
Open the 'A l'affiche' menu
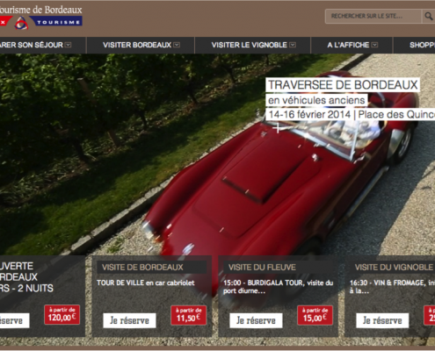352,45
